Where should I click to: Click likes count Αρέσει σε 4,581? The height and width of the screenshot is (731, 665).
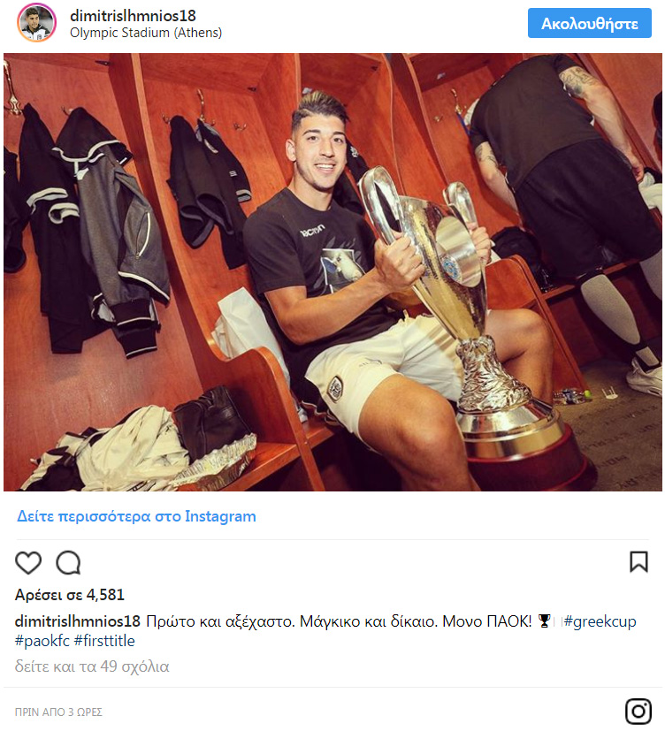(x=70, y=595)
